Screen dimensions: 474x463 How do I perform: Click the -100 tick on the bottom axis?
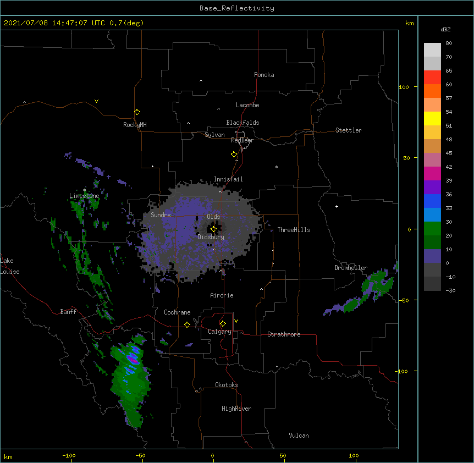[x=69, y=455]
